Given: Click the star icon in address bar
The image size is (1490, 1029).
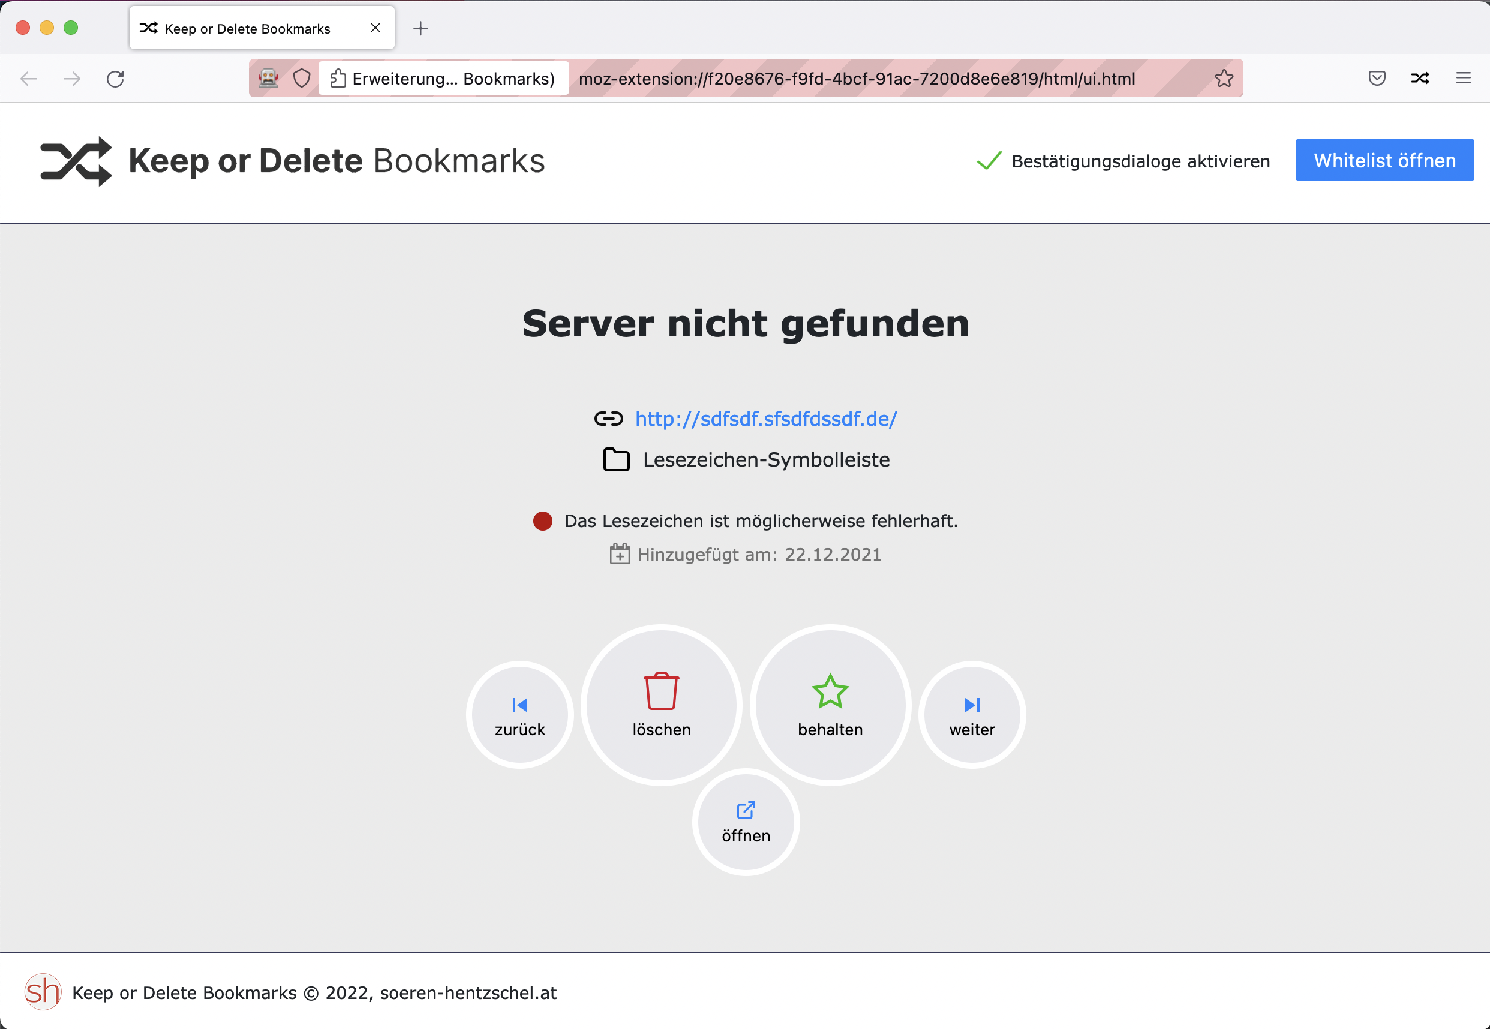Looking at the screenshot, I should tap(1223, 79).
